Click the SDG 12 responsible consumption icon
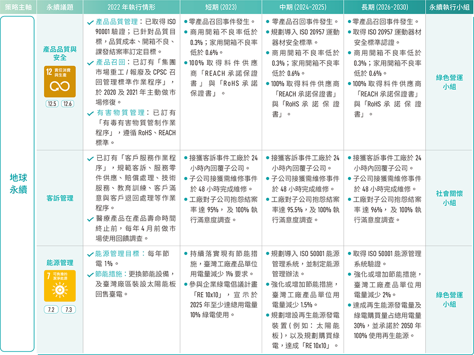 [60, 81]
